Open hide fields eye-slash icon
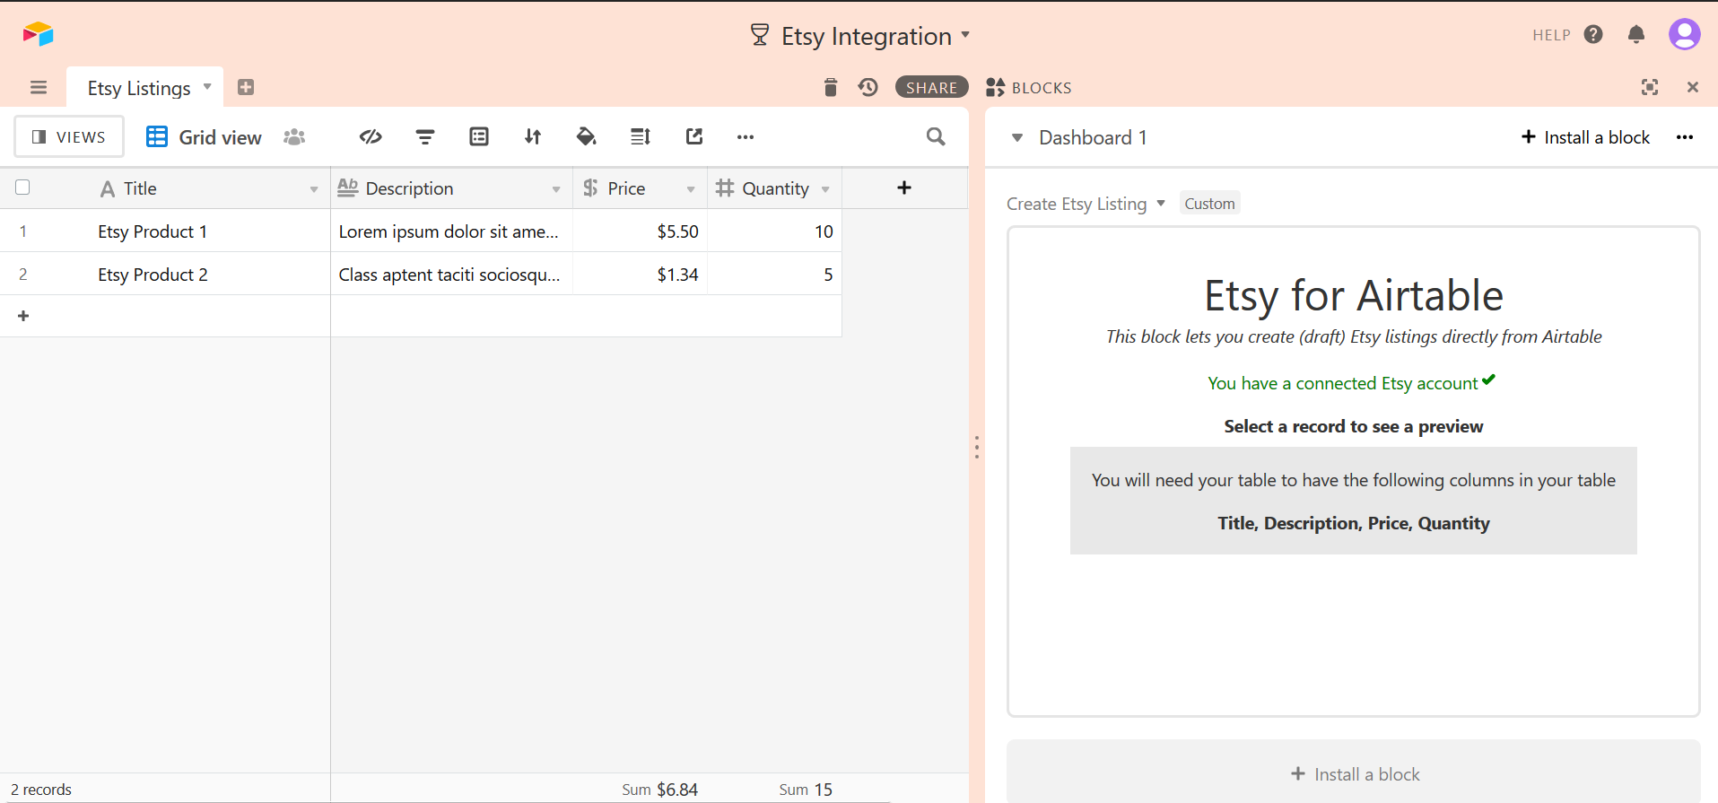 (371, 136)
